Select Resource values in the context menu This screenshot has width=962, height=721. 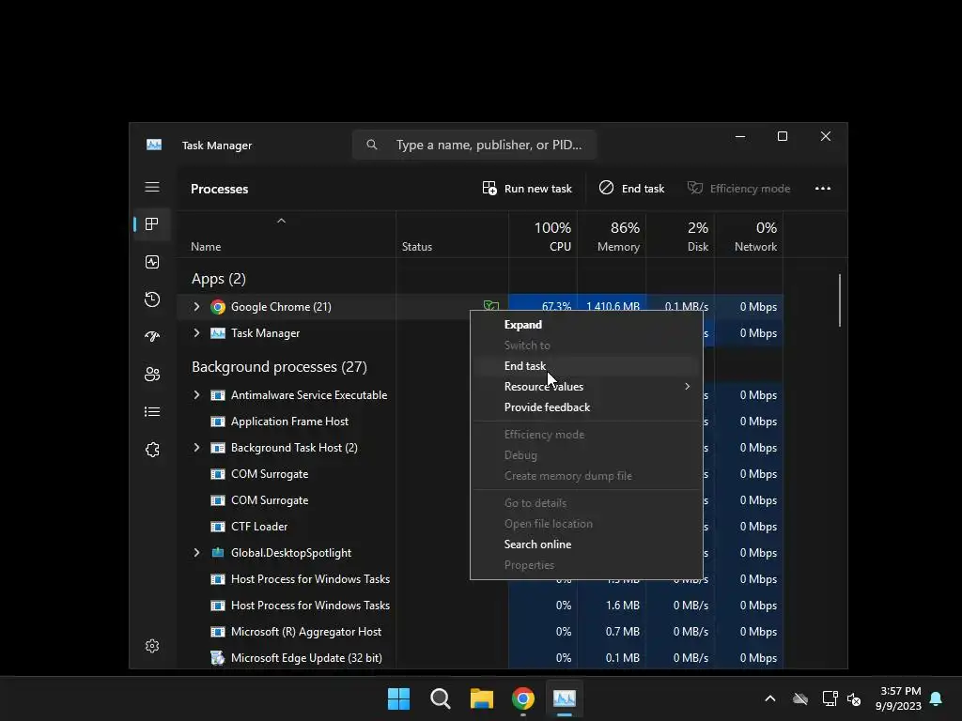point(544,387)
